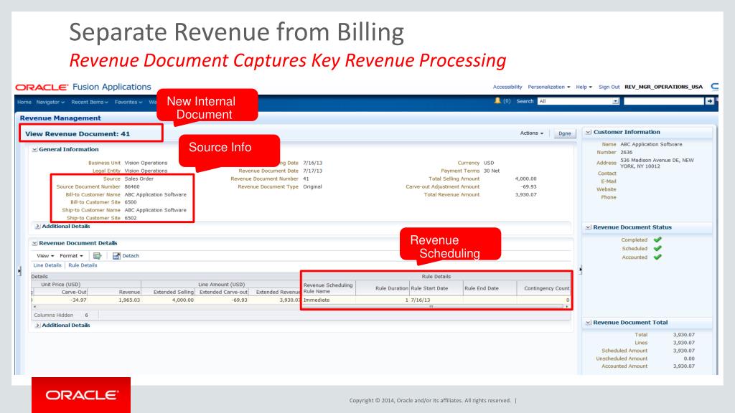Expand Additional Details under General Information
This screenshot has width=735, height=413.
click(37, 226)
